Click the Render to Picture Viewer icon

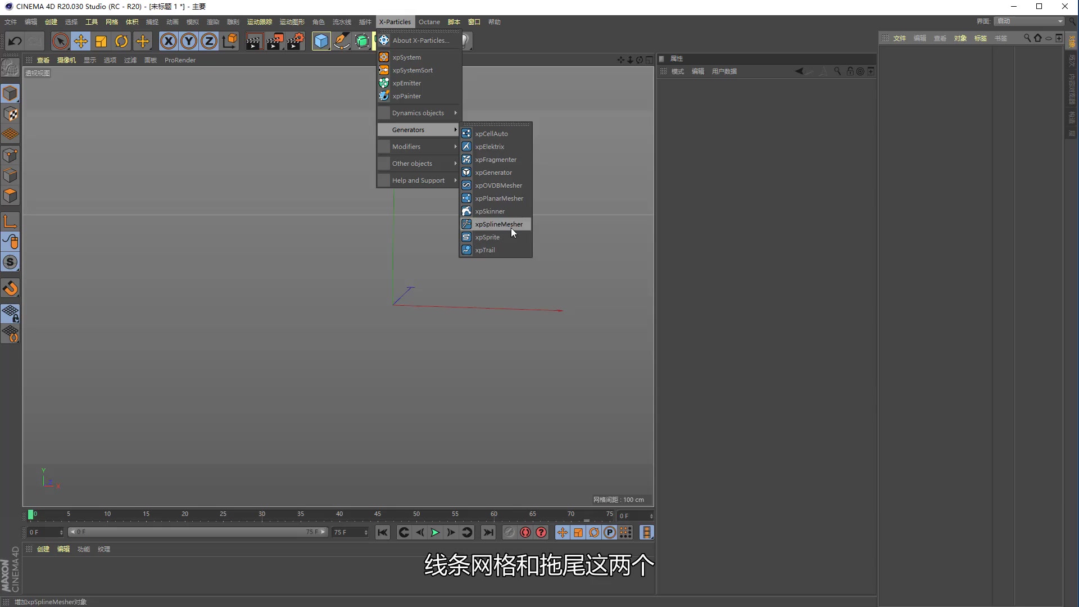(275, 40)
